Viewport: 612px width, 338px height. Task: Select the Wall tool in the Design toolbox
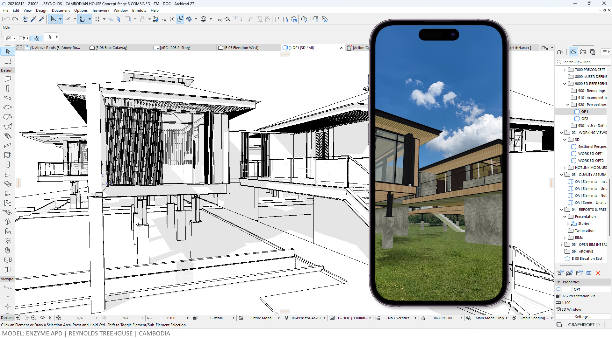[x=8, y=79]
